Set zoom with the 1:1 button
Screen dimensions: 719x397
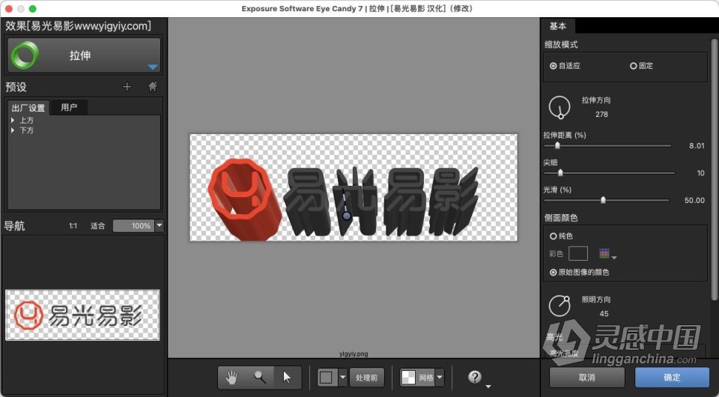(x=73, y=225)
